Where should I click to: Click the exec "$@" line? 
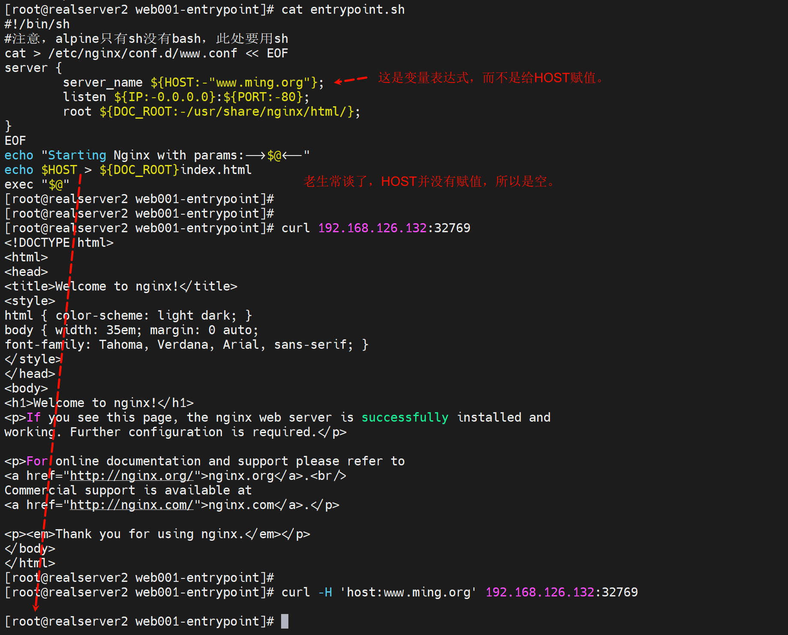pyautogui.click(x=37, y=184)
